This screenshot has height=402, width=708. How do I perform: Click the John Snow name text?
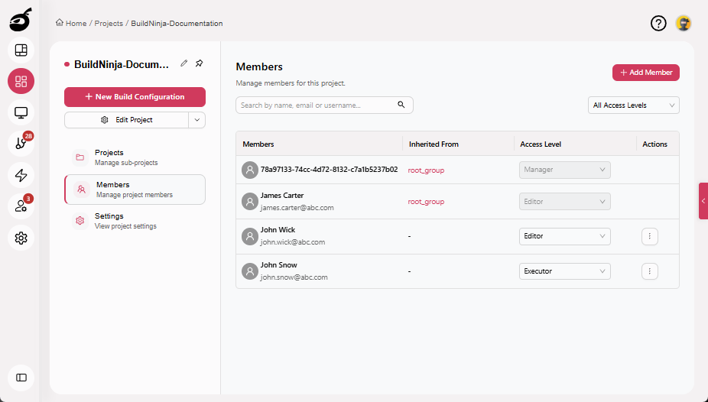(x=278, y=265)
